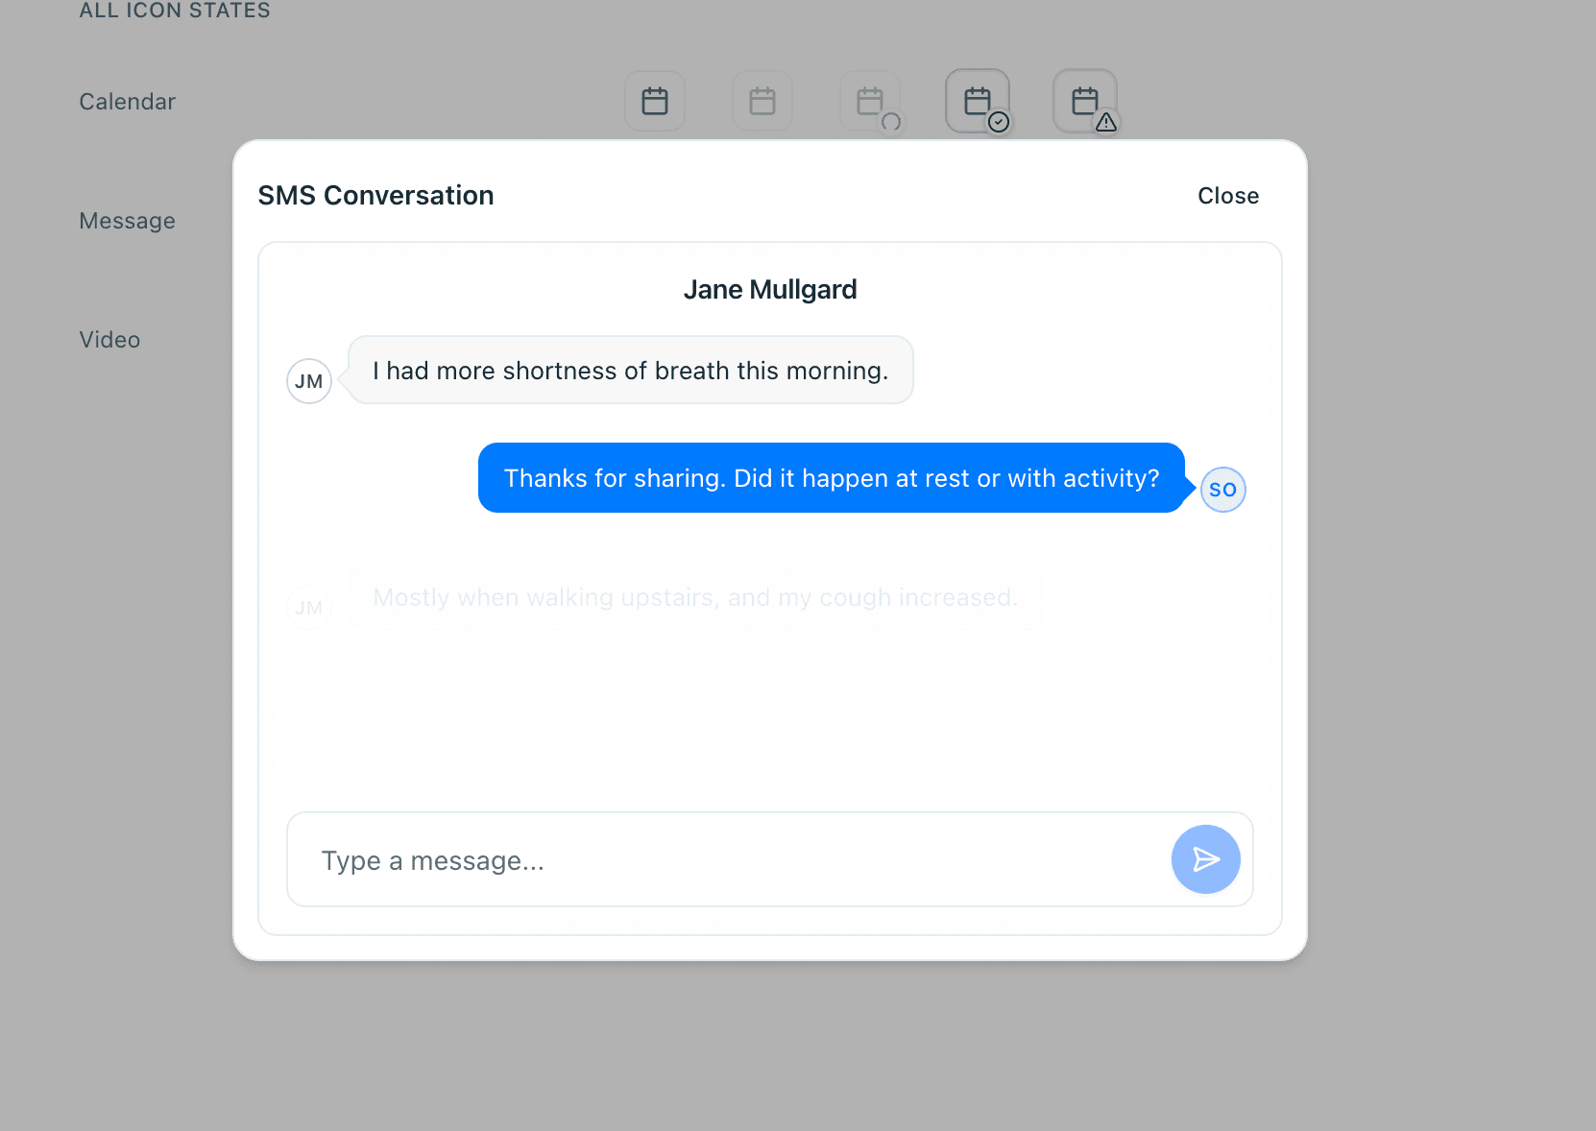Click the ALL ICON STATES heading
1596x1131 pixels.
(x=175, y=11)
